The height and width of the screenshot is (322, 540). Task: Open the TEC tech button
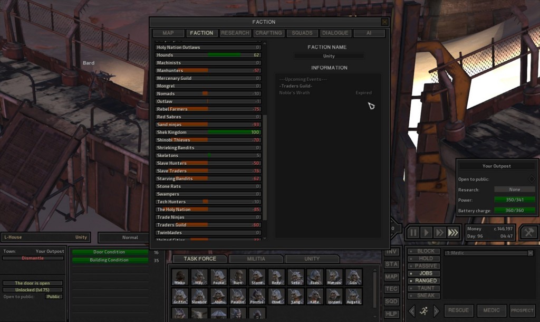pos(391,289)
